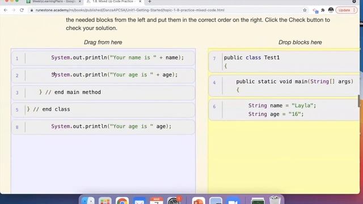The image size is (363, 204).
Task: Open Finder from the dock
Action: pyautogui.click(x=88, y=201)
